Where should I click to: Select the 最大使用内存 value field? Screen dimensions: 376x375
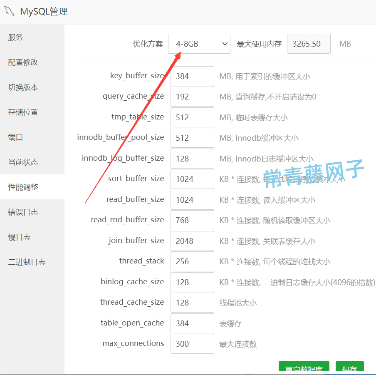tap(309, 43)
